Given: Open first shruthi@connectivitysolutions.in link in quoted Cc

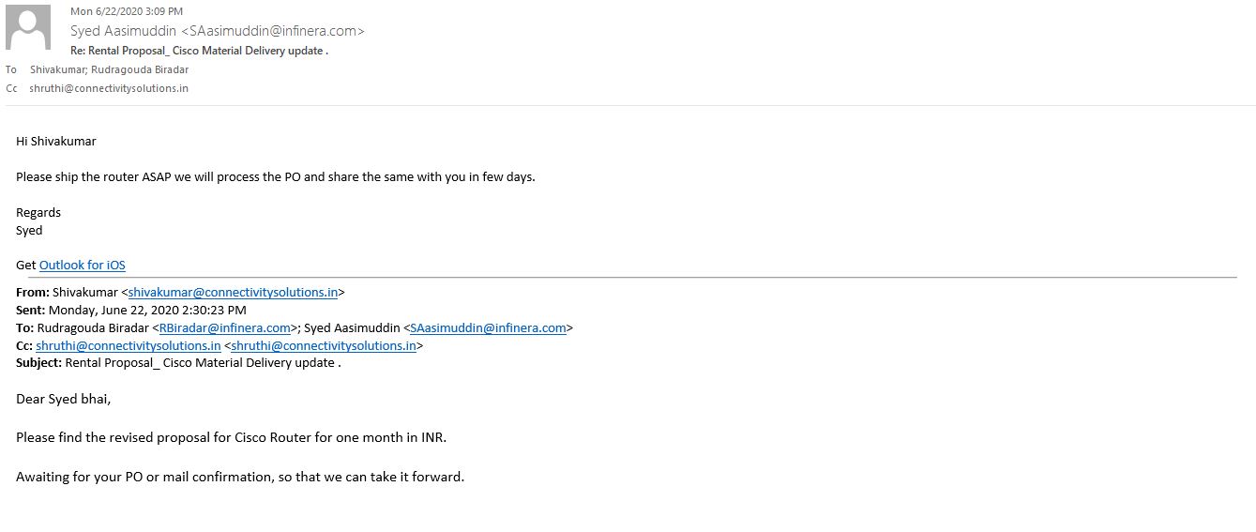Looking at the screenshot, I should click(x=129, y=345).
